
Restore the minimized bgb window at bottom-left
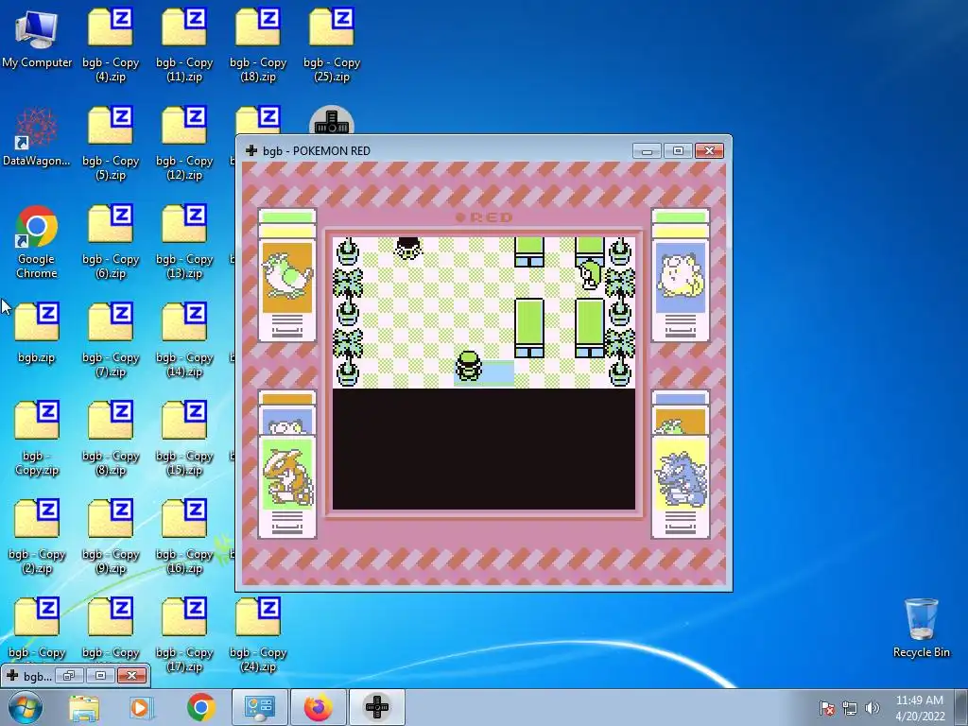(69, 675)
